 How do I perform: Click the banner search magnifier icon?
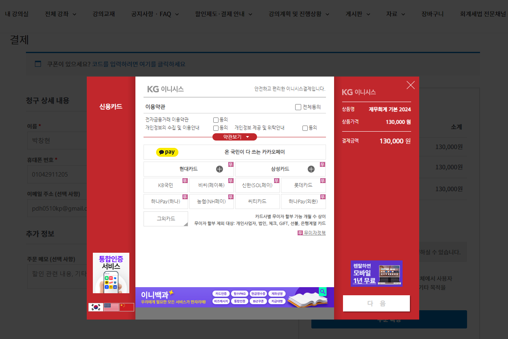(x=323, y=292)
